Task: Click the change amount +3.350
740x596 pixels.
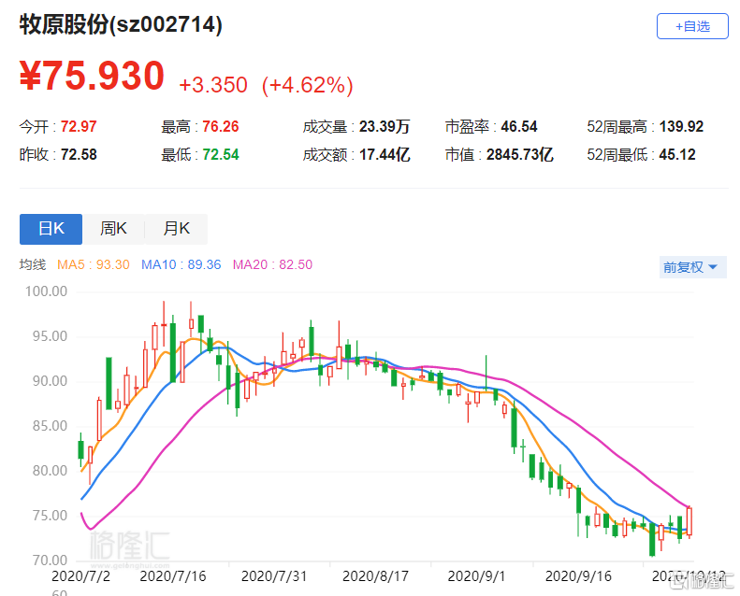Action: coord(213,85)
